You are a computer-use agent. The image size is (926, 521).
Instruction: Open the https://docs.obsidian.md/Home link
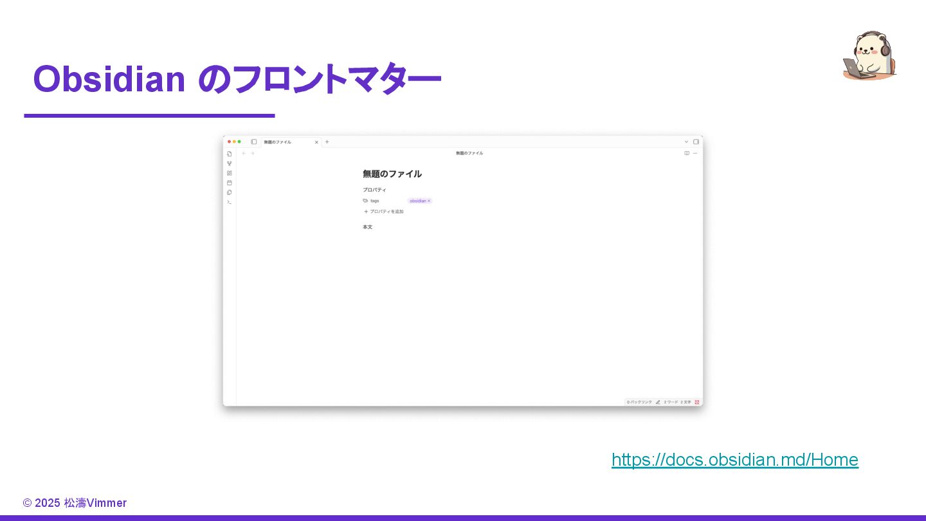(x=735, y=459)
